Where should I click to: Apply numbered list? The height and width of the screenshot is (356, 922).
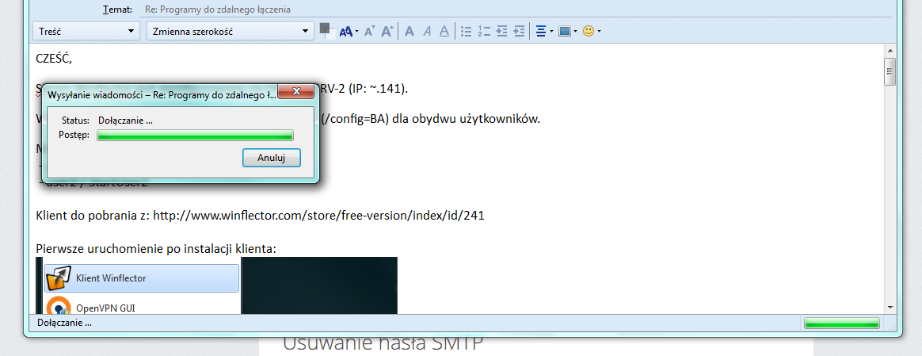[484, 31]
